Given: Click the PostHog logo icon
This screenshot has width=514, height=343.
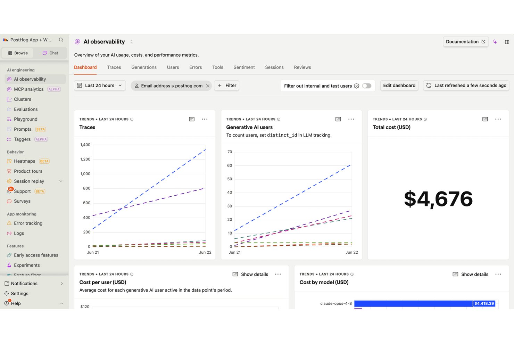Looking at the screenshot, I should 6,40.
